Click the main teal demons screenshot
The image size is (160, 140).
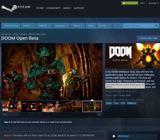coord(52,71)
